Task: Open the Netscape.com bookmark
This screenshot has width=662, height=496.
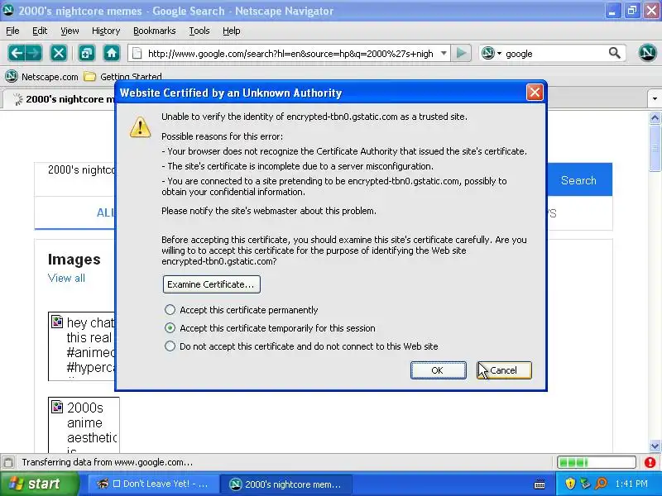Action: point(42,77)
